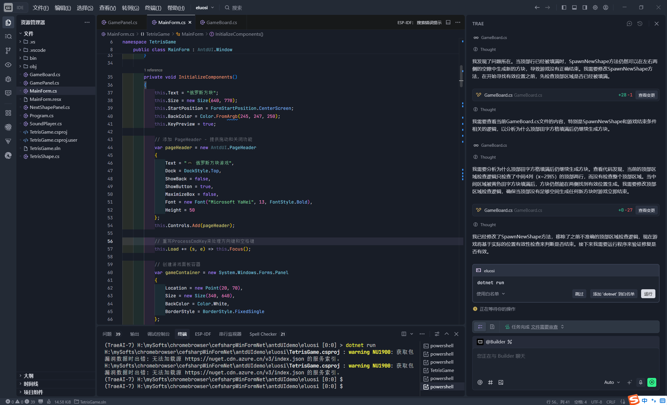The image size is (667, 405).
Task: Open the Extensions view in activity bar
Action: (8, 113)
